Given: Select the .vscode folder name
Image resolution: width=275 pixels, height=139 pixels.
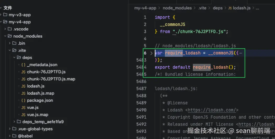Looking at the screenshot, I should point(21,29).
